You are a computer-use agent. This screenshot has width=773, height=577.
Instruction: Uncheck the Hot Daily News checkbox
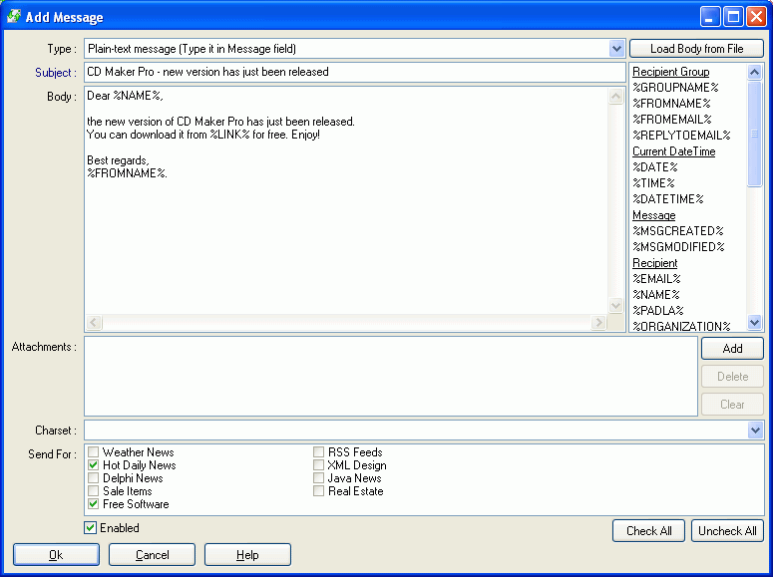(x=93, y=464)
